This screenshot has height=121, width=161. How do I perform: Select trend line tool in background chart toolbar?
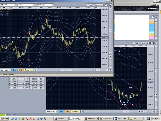134,43
